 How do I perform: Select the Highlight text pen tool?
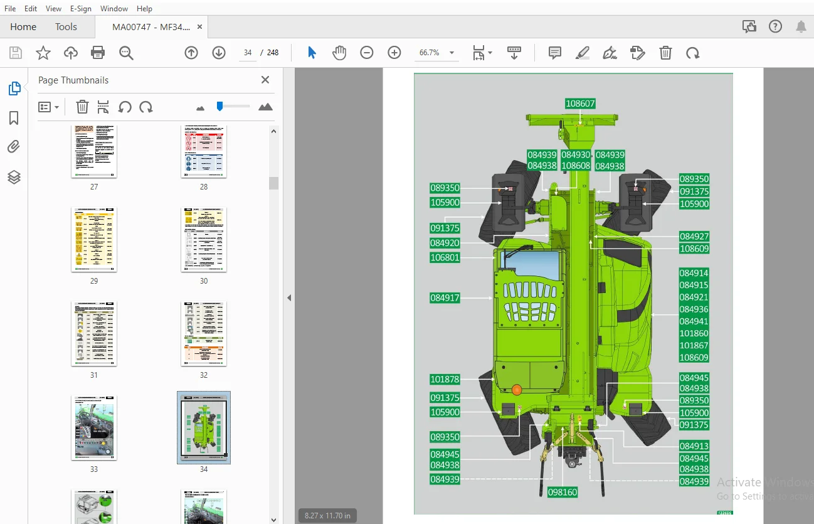583,53
